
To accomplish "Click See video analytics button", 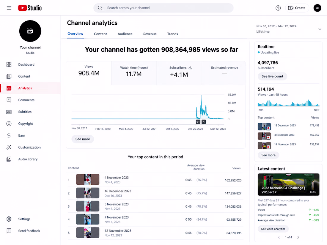I will coord(273,229).
